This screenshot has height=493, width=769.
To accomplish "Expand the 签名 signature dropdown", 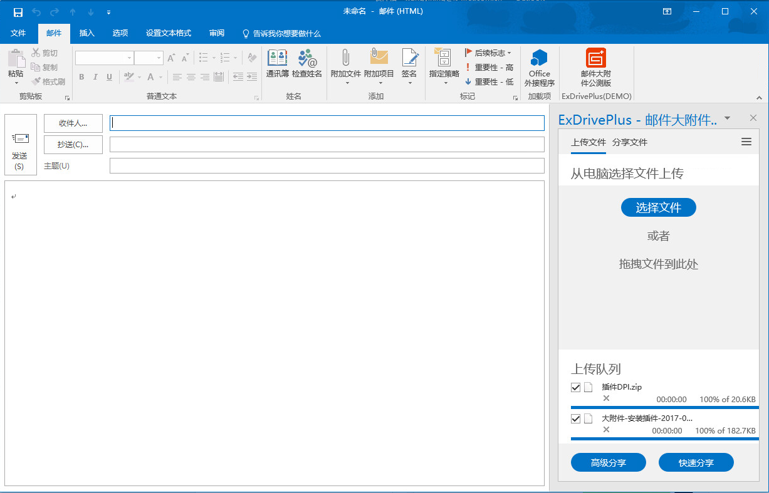I will 409,83.
